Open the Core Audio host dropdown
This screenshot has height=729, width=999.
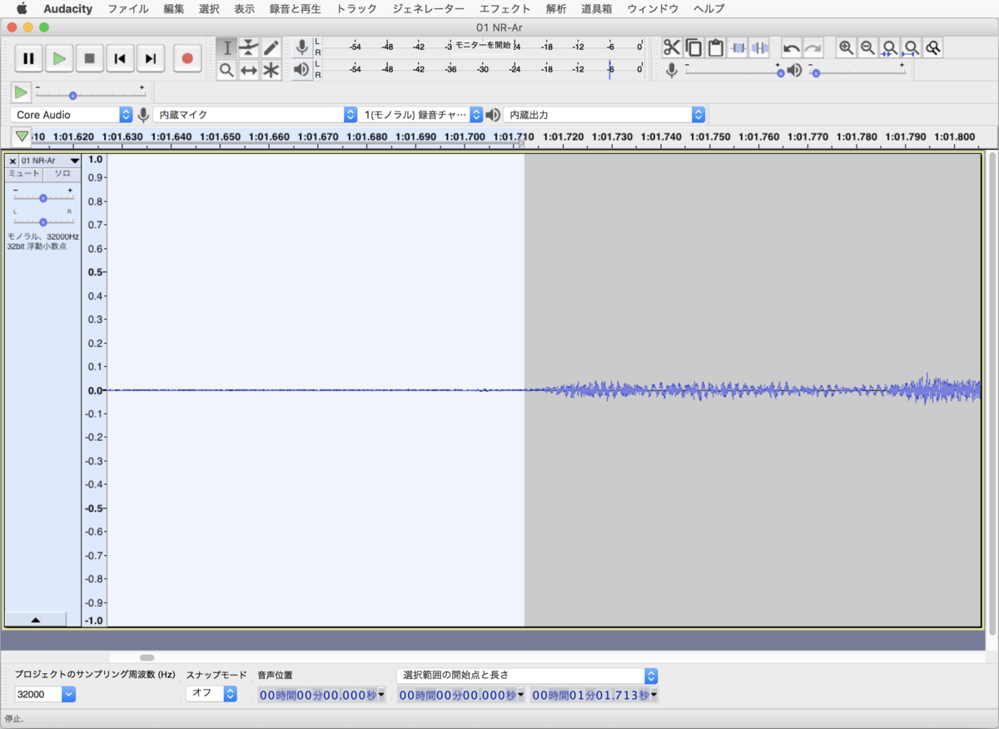coord(72,115)
